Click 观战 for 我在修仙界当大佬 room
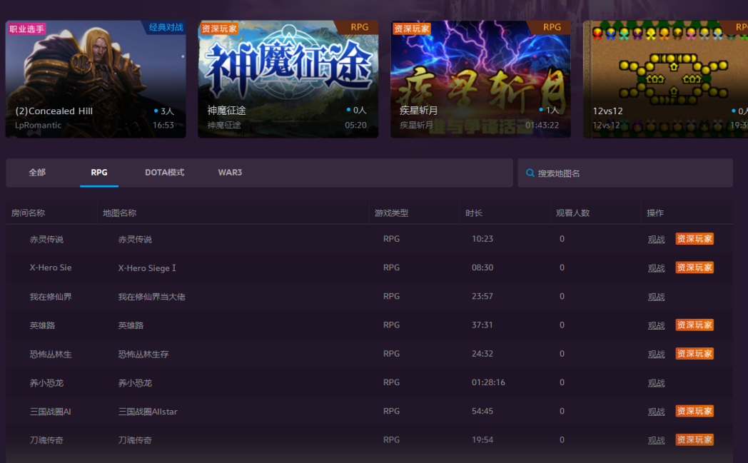This screenshot has width=748, height=463. point(657,297)
